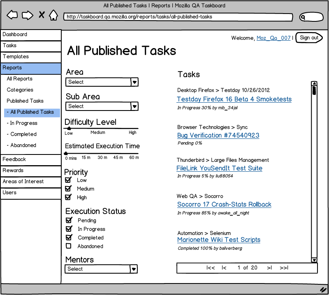
Task: Click the window resize grip icon
Action: click(x=323, y=290)
